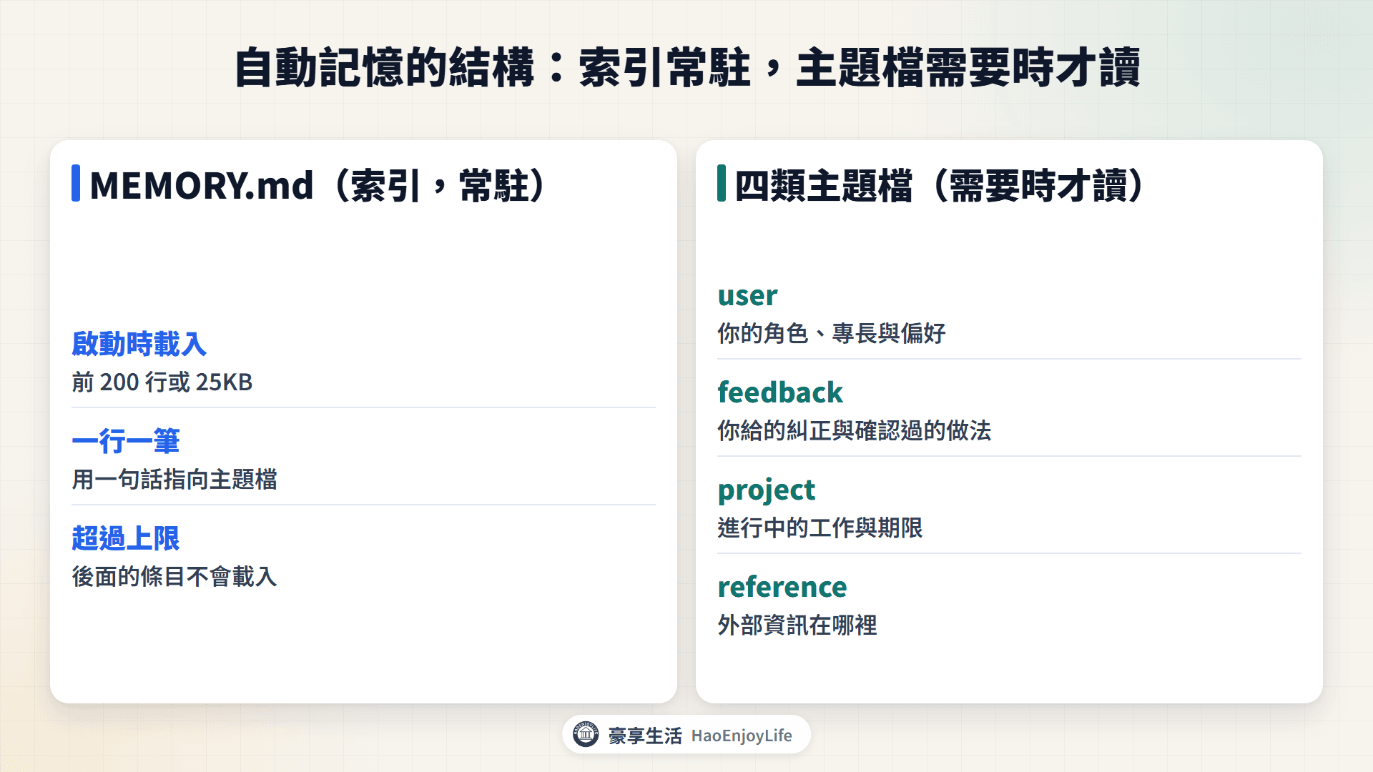
Task: Click the HaoEnjoyLife footer text
Action: (x=742, y=736)
